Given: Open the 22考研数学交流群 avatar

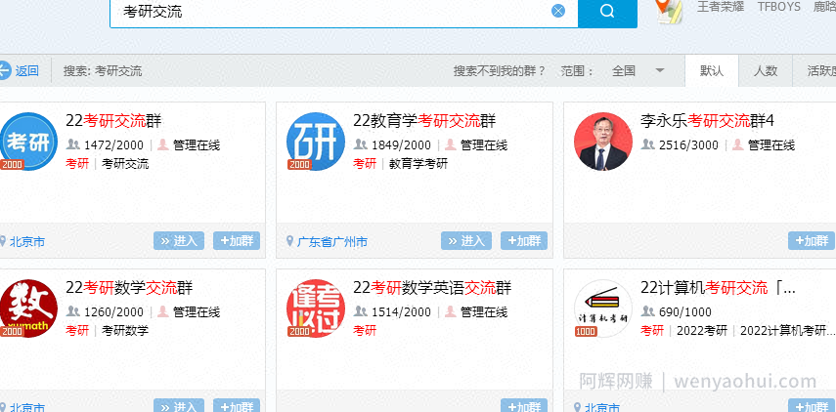Looking at the screenshot, I should click(27, 309).
